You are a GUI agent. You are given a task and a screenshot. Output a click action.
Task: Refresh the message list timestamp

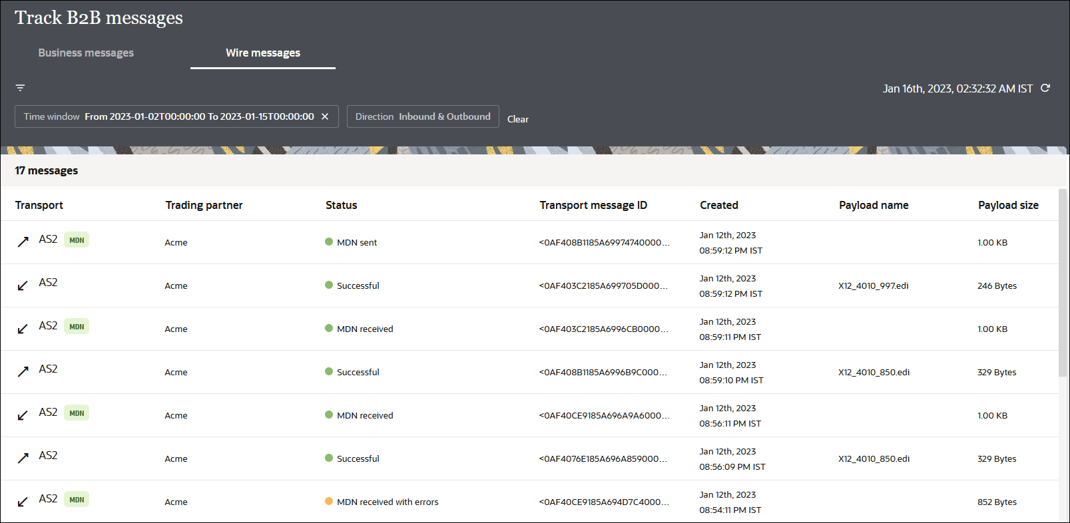click(x=1045, y=88)
